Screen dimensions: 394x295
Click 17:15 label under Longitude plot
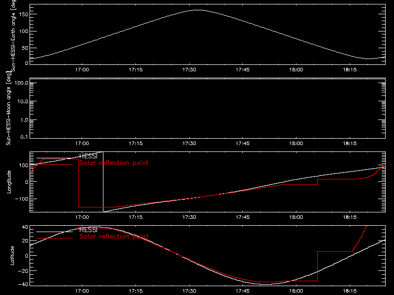click(x=136, y=217)
